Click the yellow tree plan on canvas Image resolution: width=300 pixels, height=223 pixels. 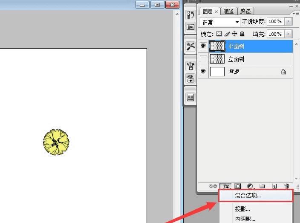tap(56, 142)
